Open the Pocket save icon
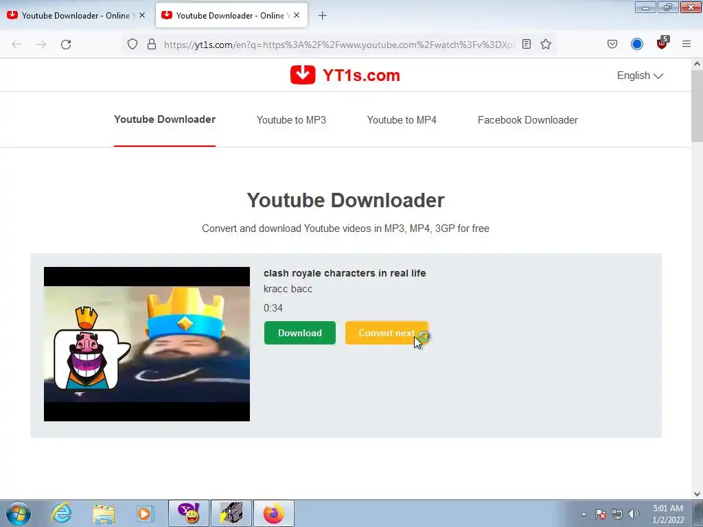This screenshot has height=527, width=703. (612, 45)
